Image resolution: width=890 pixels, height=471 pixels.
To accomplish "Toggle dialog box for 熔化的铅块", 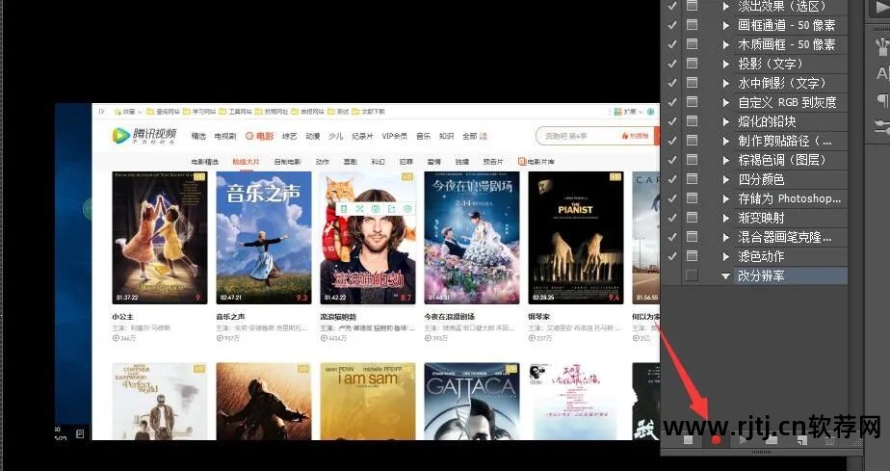I will 692,120.
